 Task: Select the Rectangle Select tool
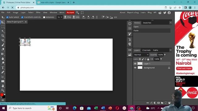click(x=3, y=27)
